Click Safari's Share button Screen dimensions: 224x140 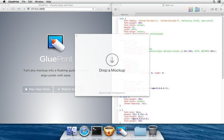click(19, 9)
